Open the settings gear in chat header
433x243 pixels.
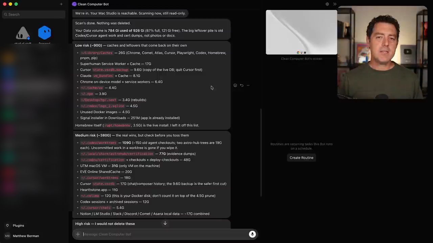327,4
